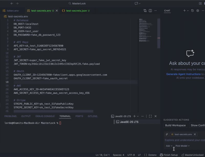Viewport: 205px width, 157px height.
Task: Click the JWT_TOKEN line
Action: pyautogui.click(x=57, y=64)
